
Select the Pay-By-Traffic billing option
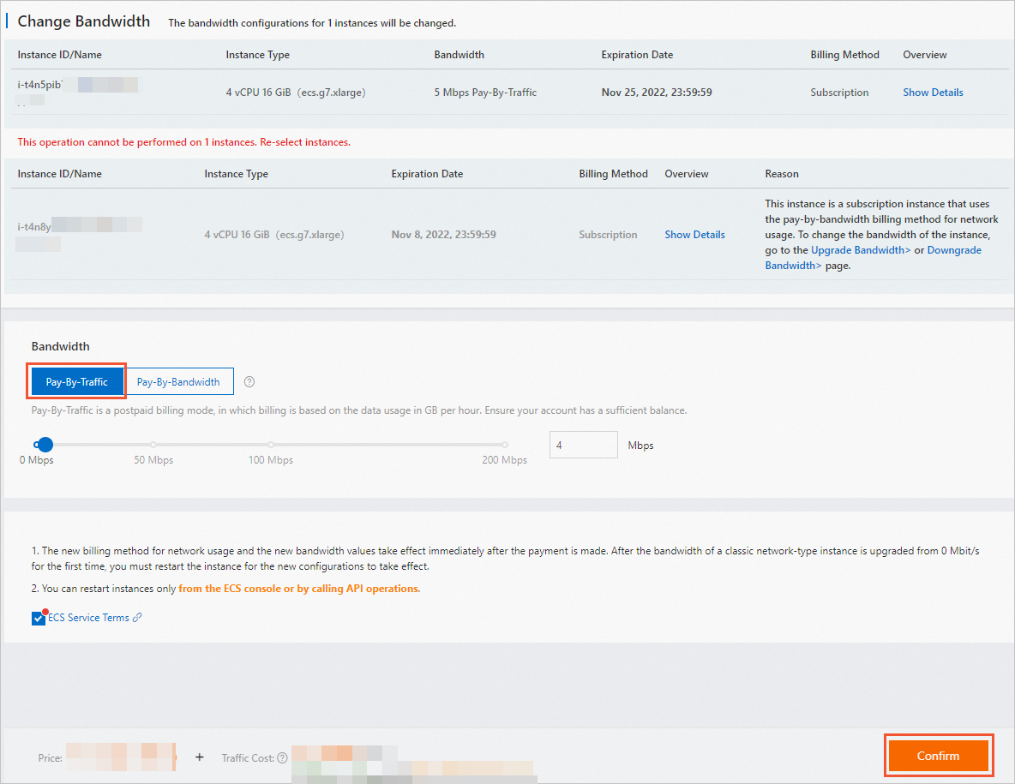(76, 381)
